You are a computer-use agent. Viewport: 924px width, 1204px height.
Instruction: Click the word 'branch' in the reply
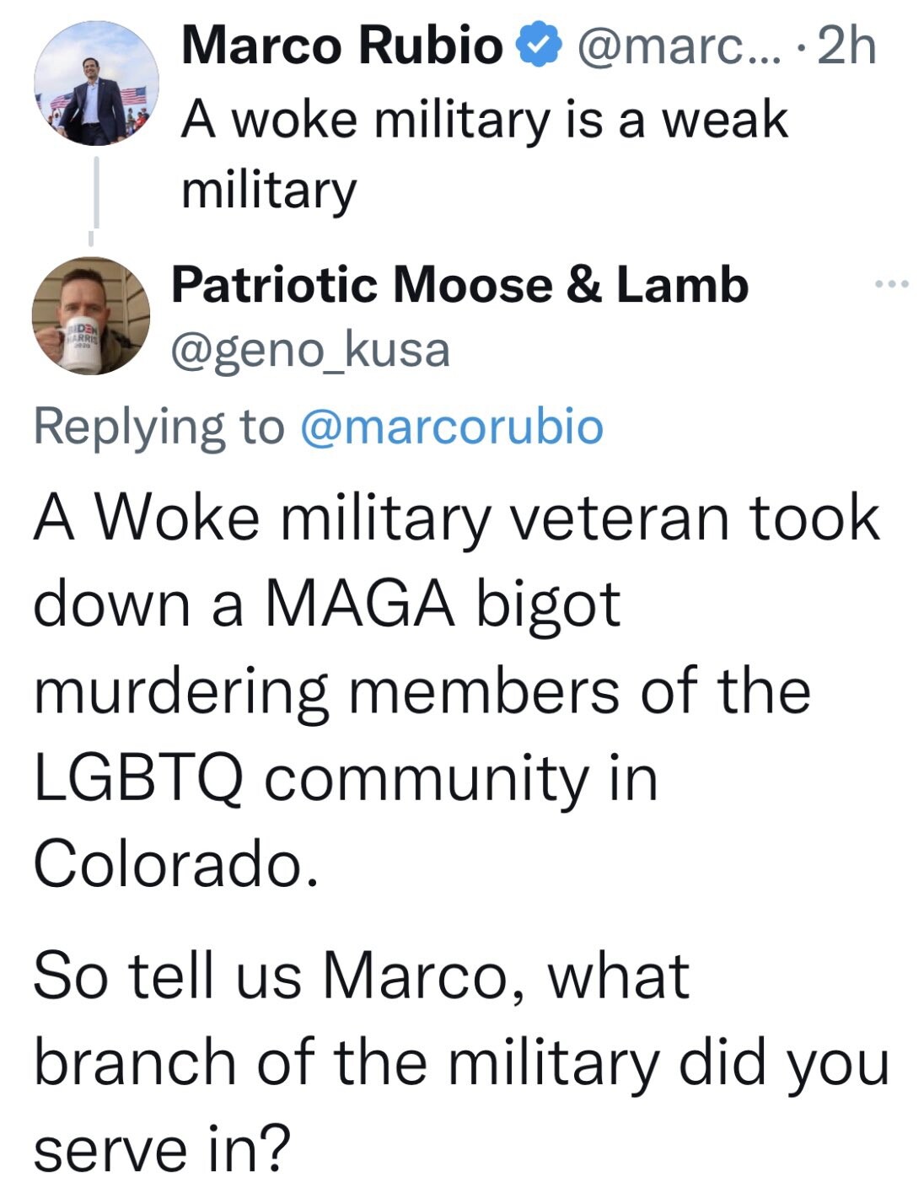[x=135, y=1062]
